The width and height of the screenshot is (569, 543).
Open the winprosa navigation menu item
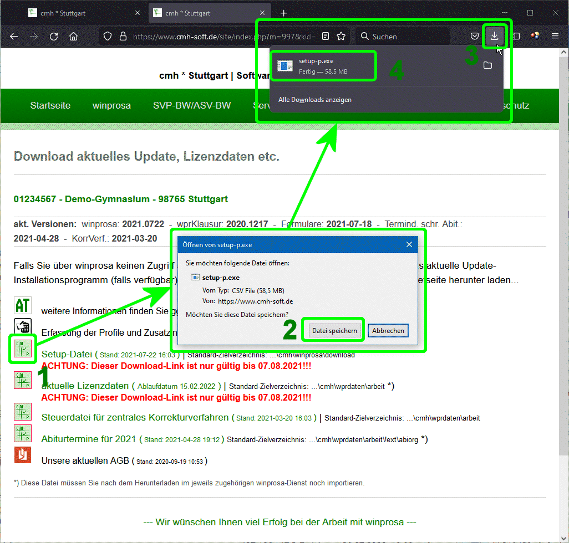tap(111, 105)
